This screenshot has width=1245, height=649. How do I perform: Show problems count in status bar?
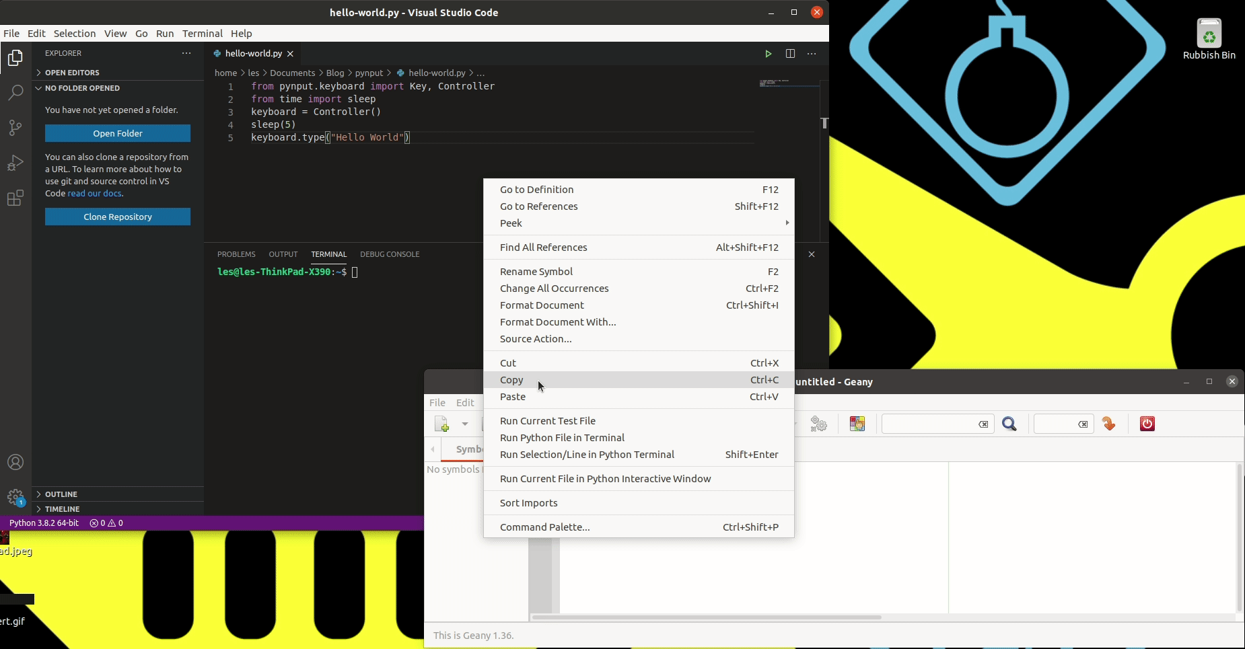point(106,523)
